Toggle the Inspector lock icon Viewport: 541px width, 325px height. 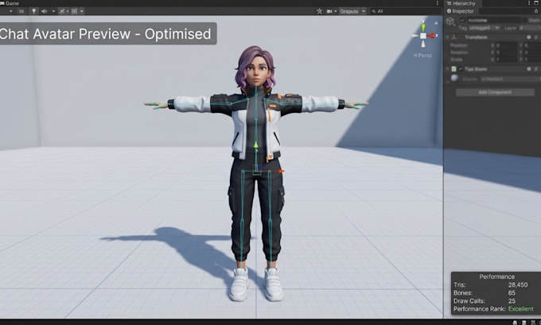coord(535,11)
